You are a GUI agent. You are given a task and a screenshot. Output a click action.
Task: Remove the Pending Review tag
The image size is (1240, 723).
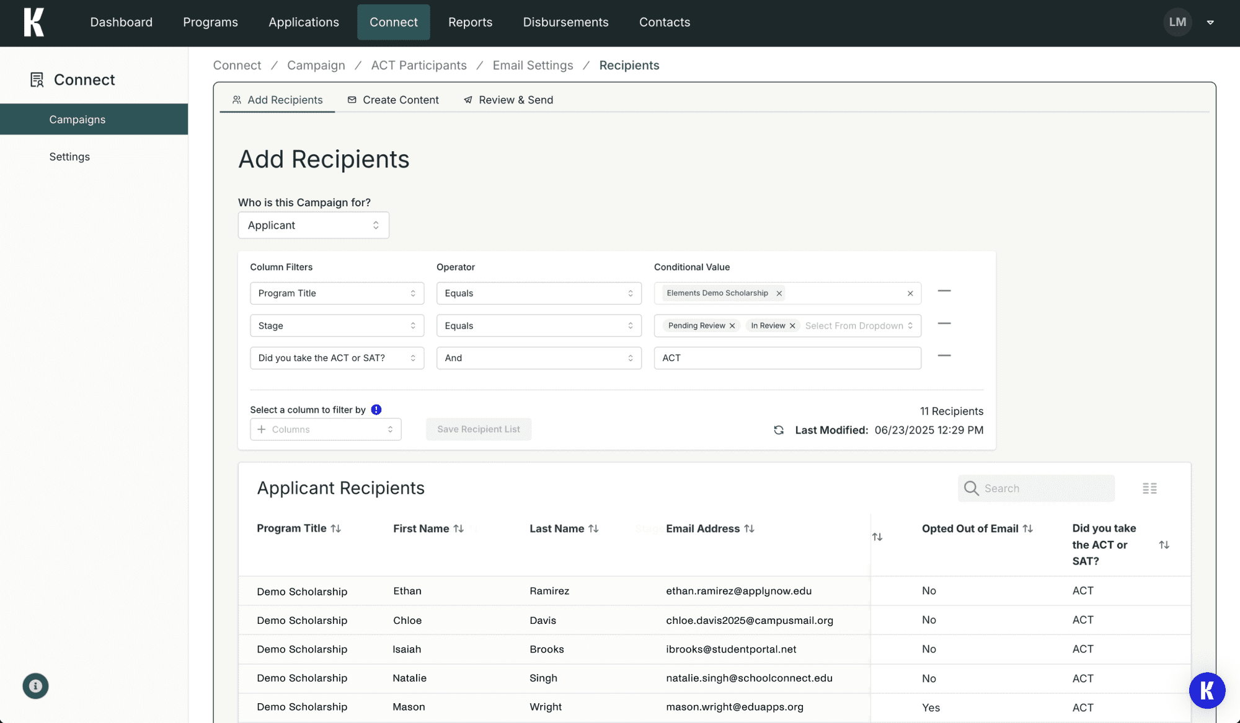[x=732, y=326]
